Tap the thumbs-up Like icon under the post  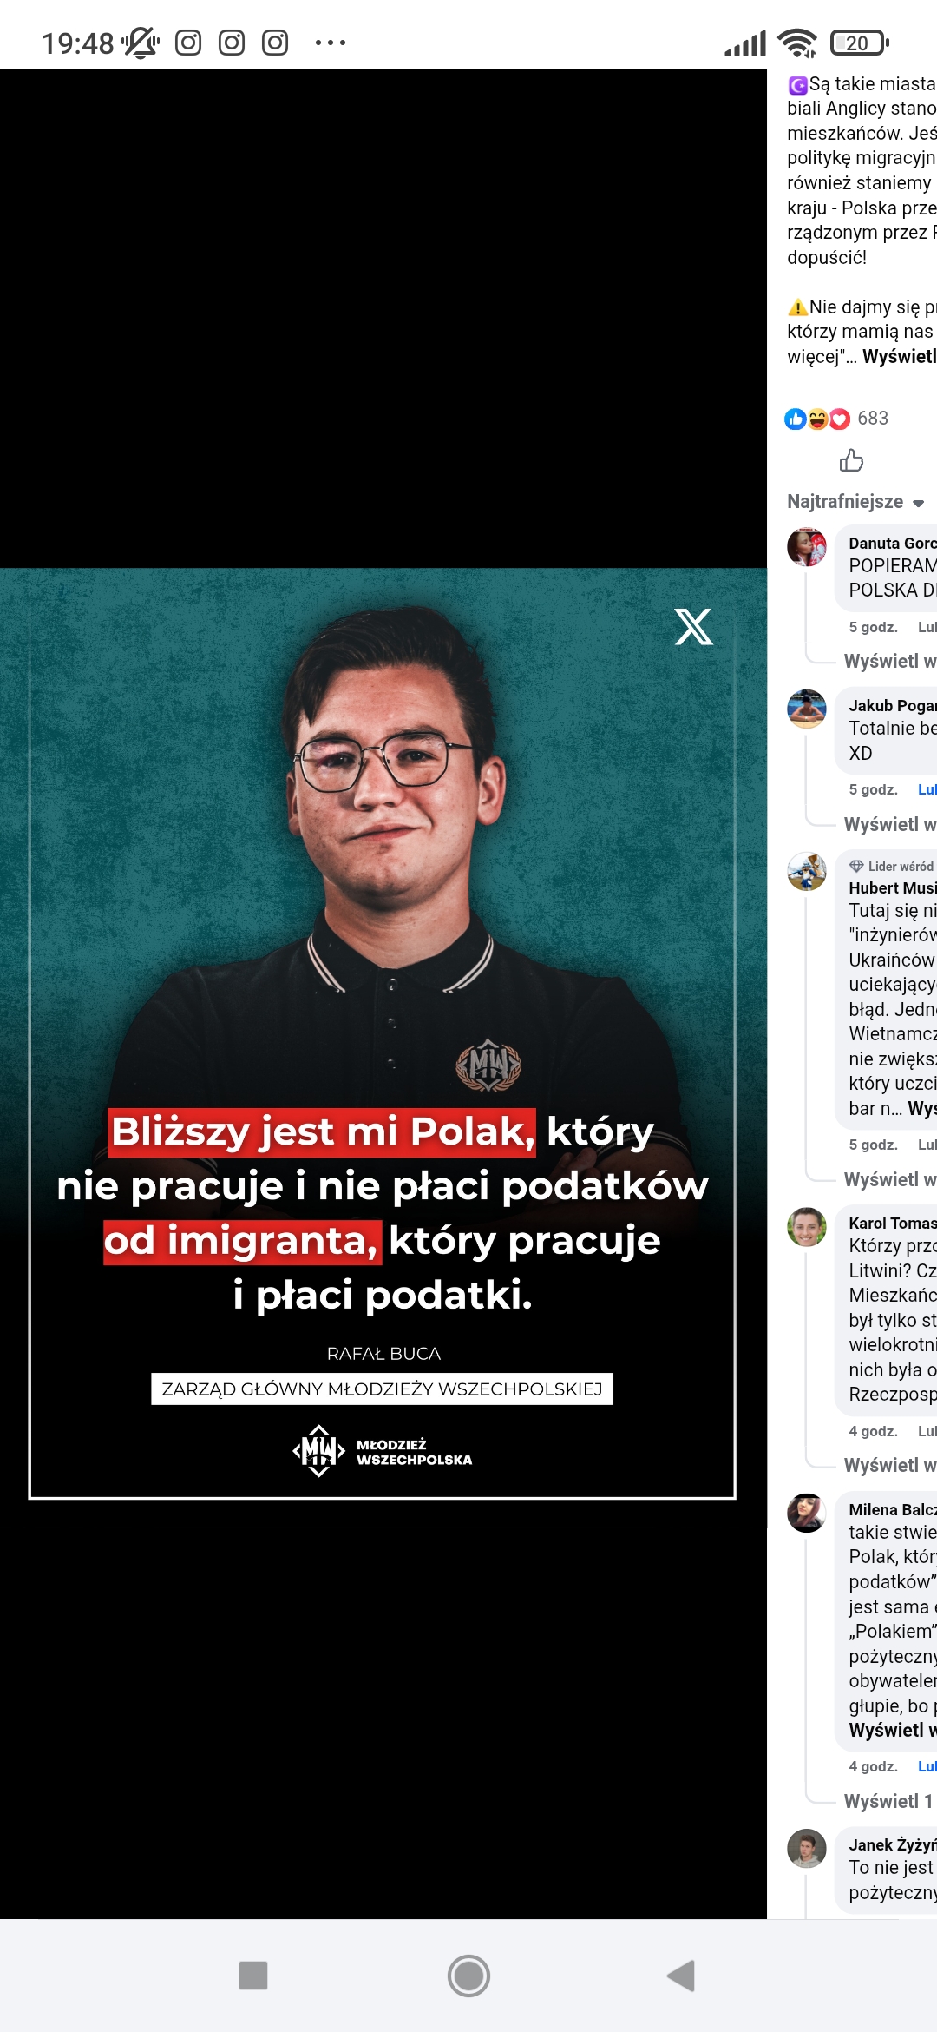pos(851,460)
